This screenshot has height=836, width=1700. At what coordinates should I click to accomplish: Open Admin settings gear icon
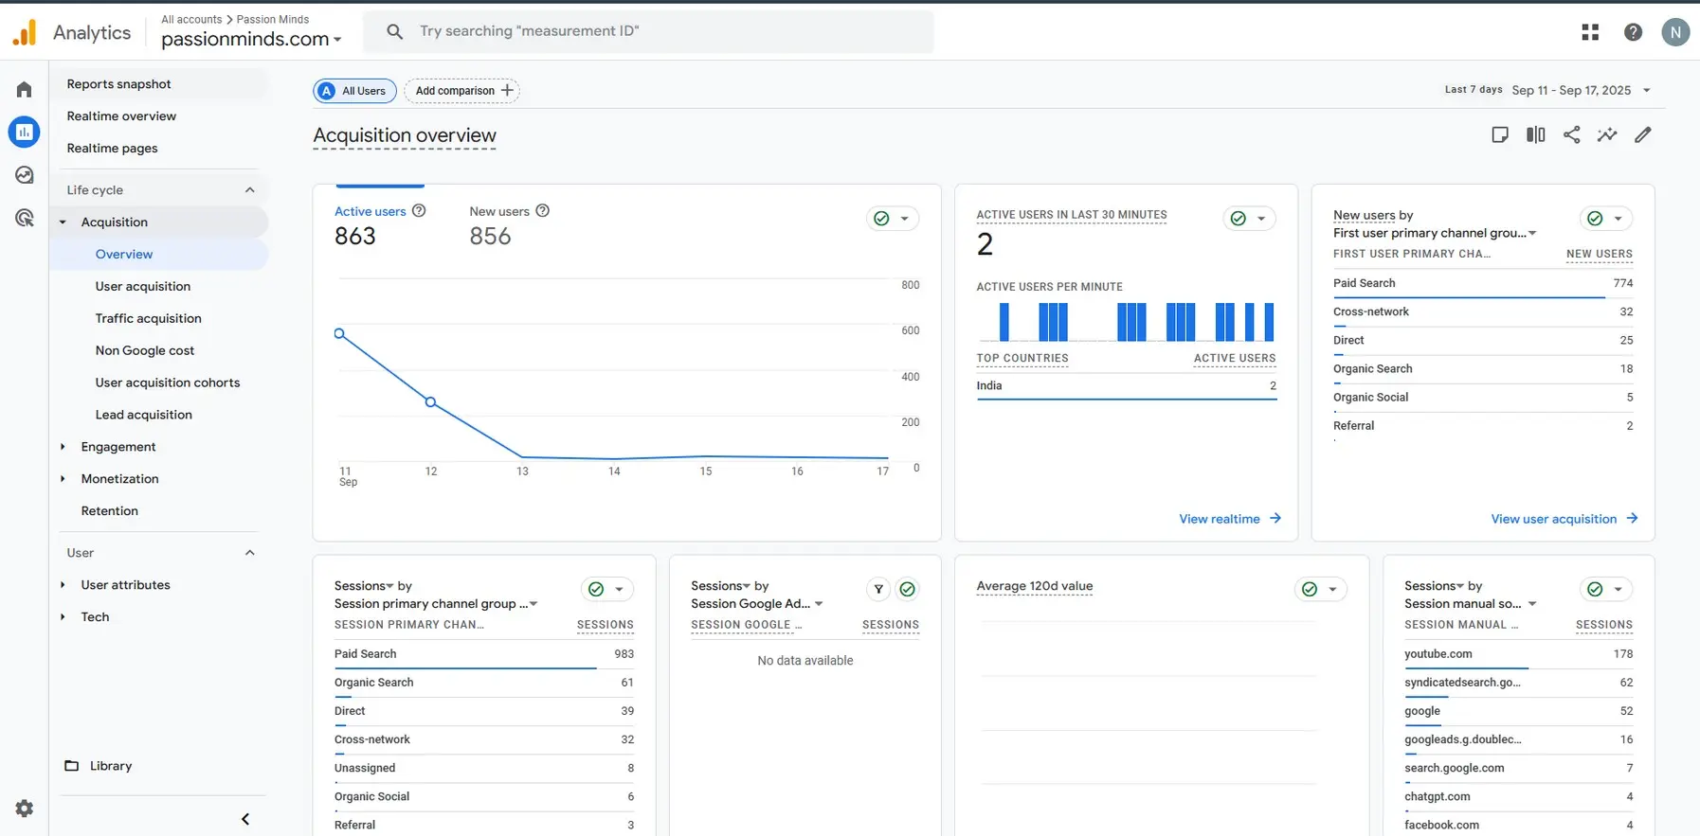[x=25, y=808]
